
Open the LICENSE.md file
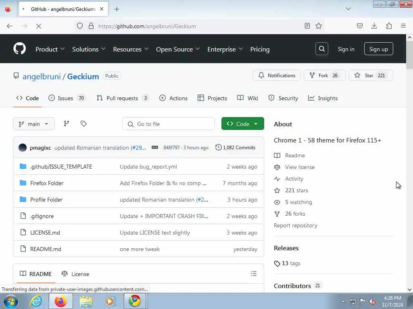tap(45, 233)
